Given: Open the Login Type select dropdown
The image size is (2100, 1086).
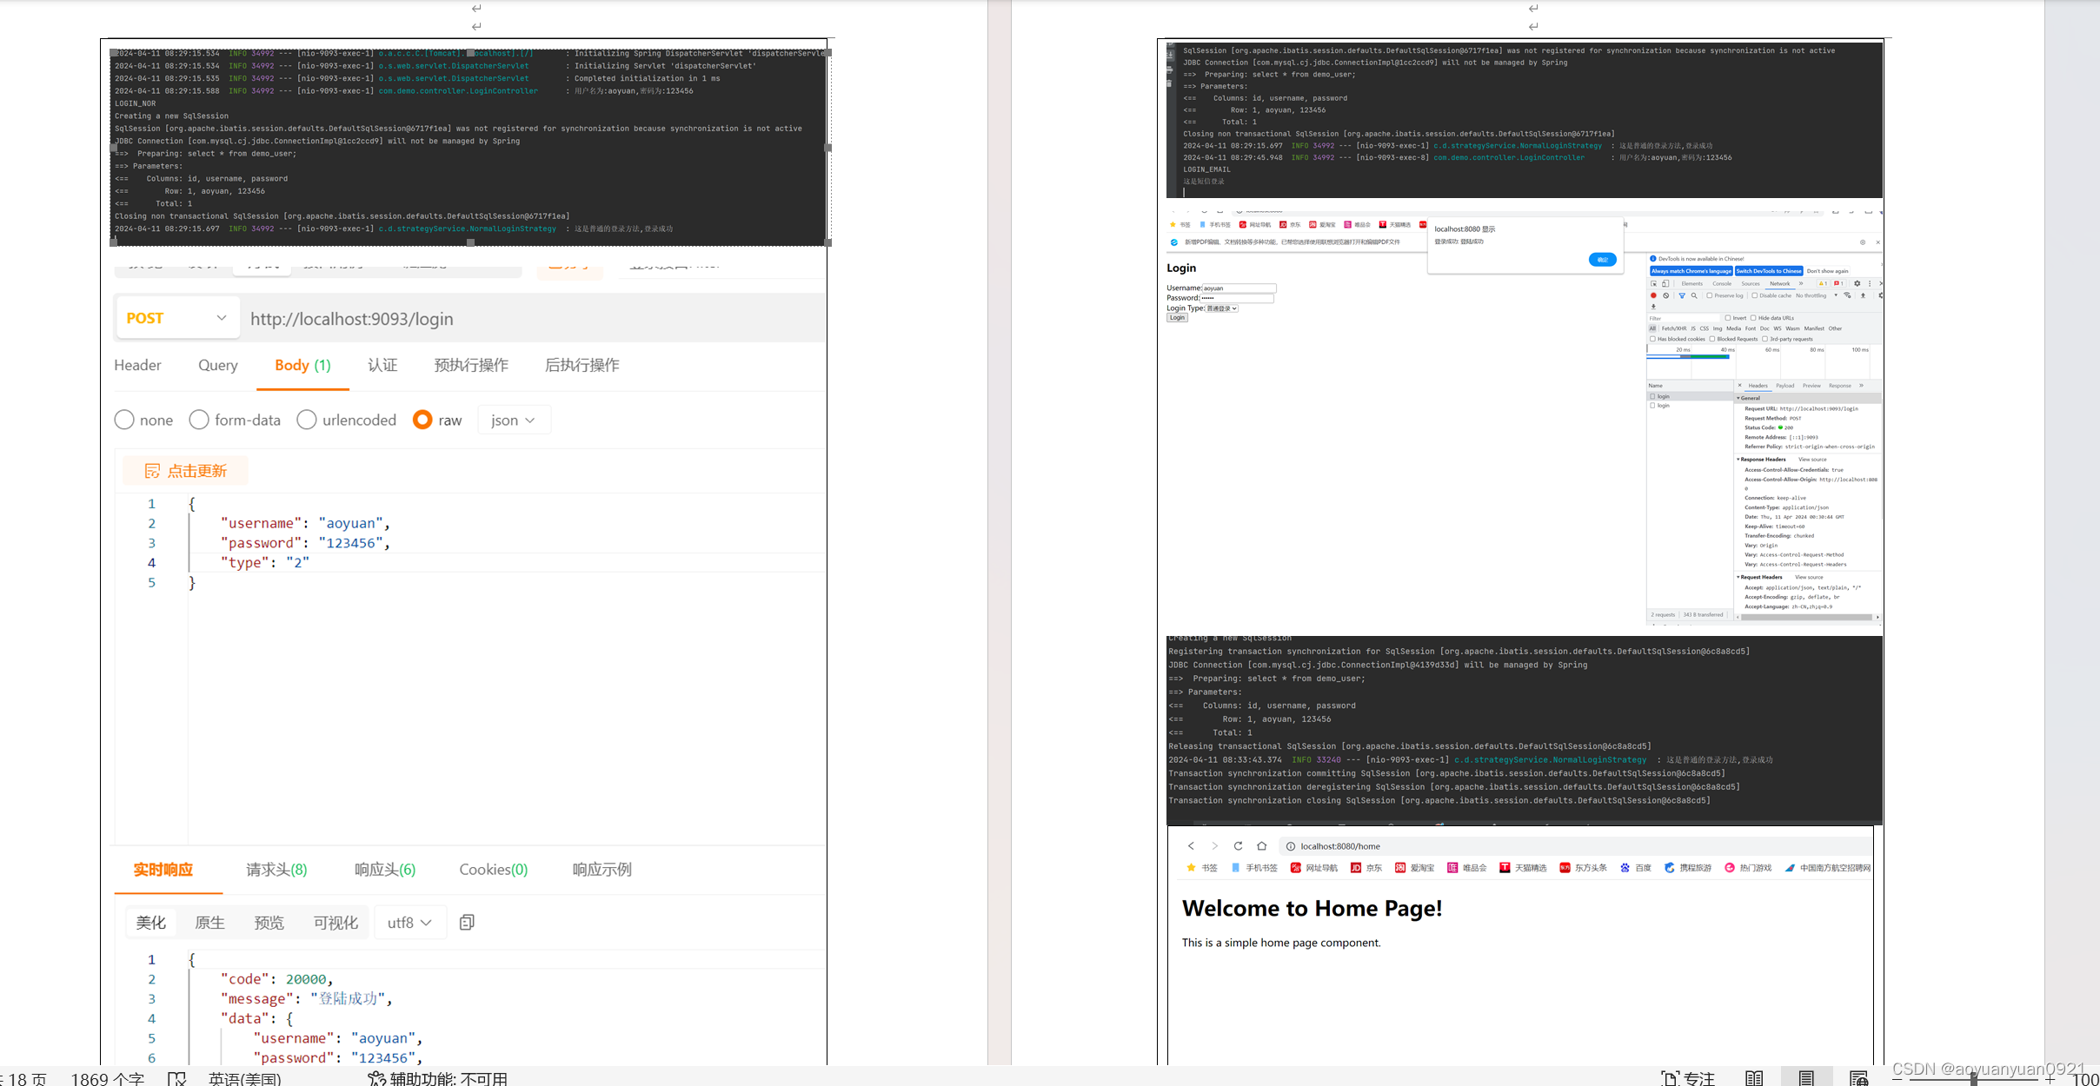Looking at the screenshot, I should click(1221, 308).
